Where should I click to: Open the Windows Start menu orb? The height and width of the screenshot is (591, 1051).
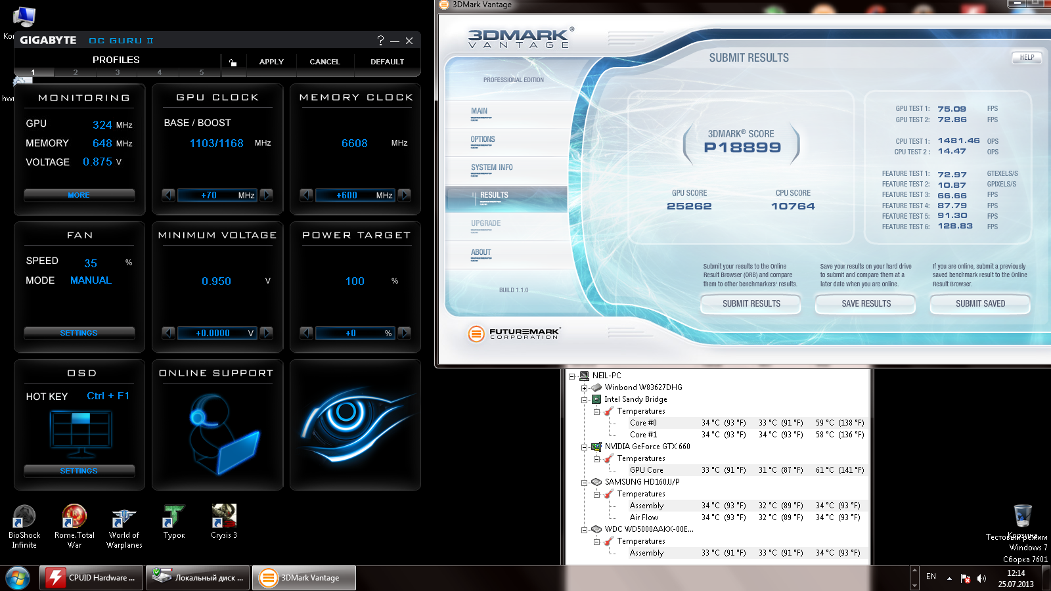click(18, 579)
